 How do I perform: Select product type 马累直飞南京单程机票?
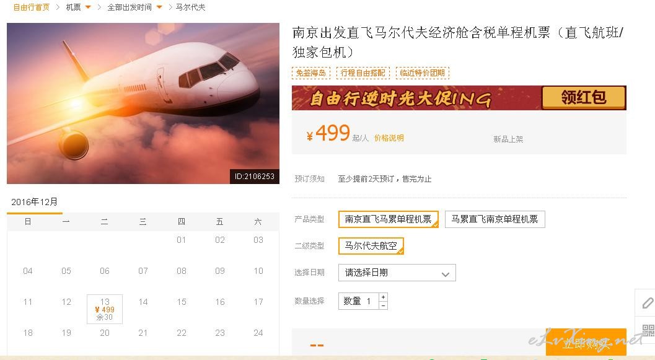495,219
